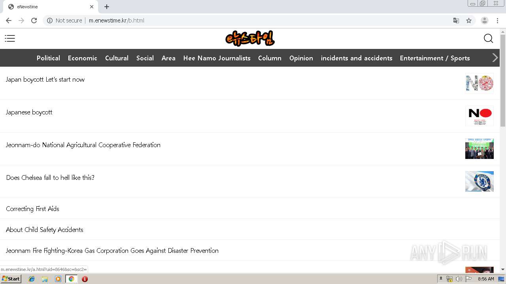
Task: Click the Chrome taskbar button
Action: pyautogui.click(x=71, y=279)
